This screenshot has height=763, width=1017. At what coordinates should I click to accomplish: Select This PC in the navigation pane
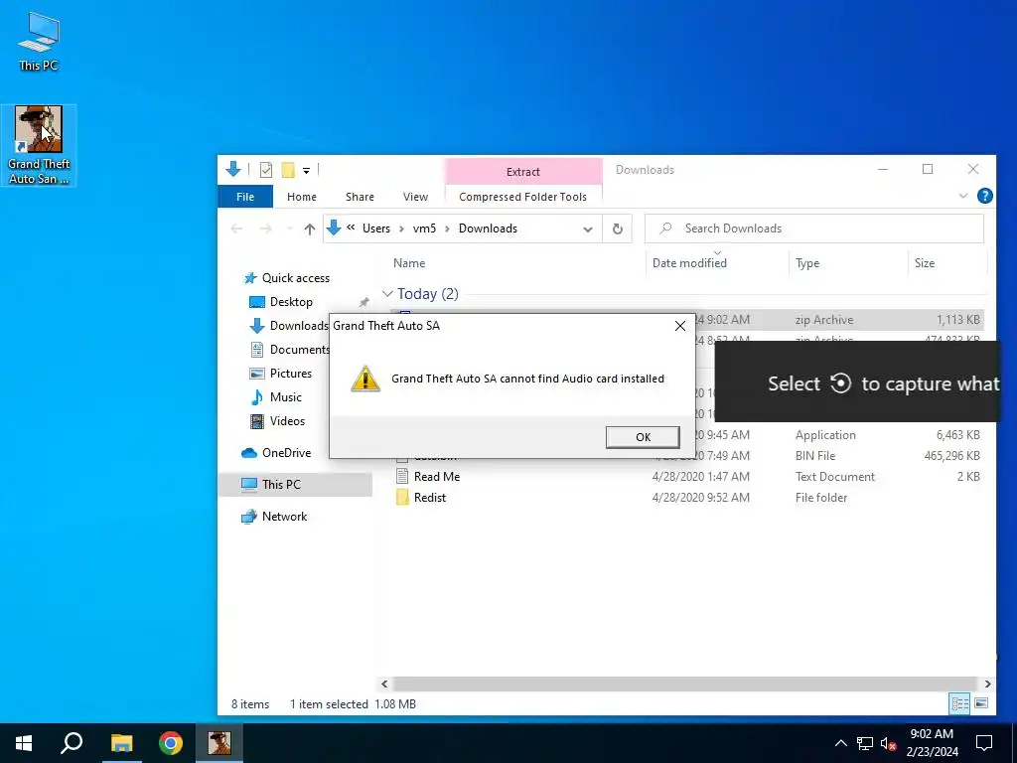tap(295, 485)
